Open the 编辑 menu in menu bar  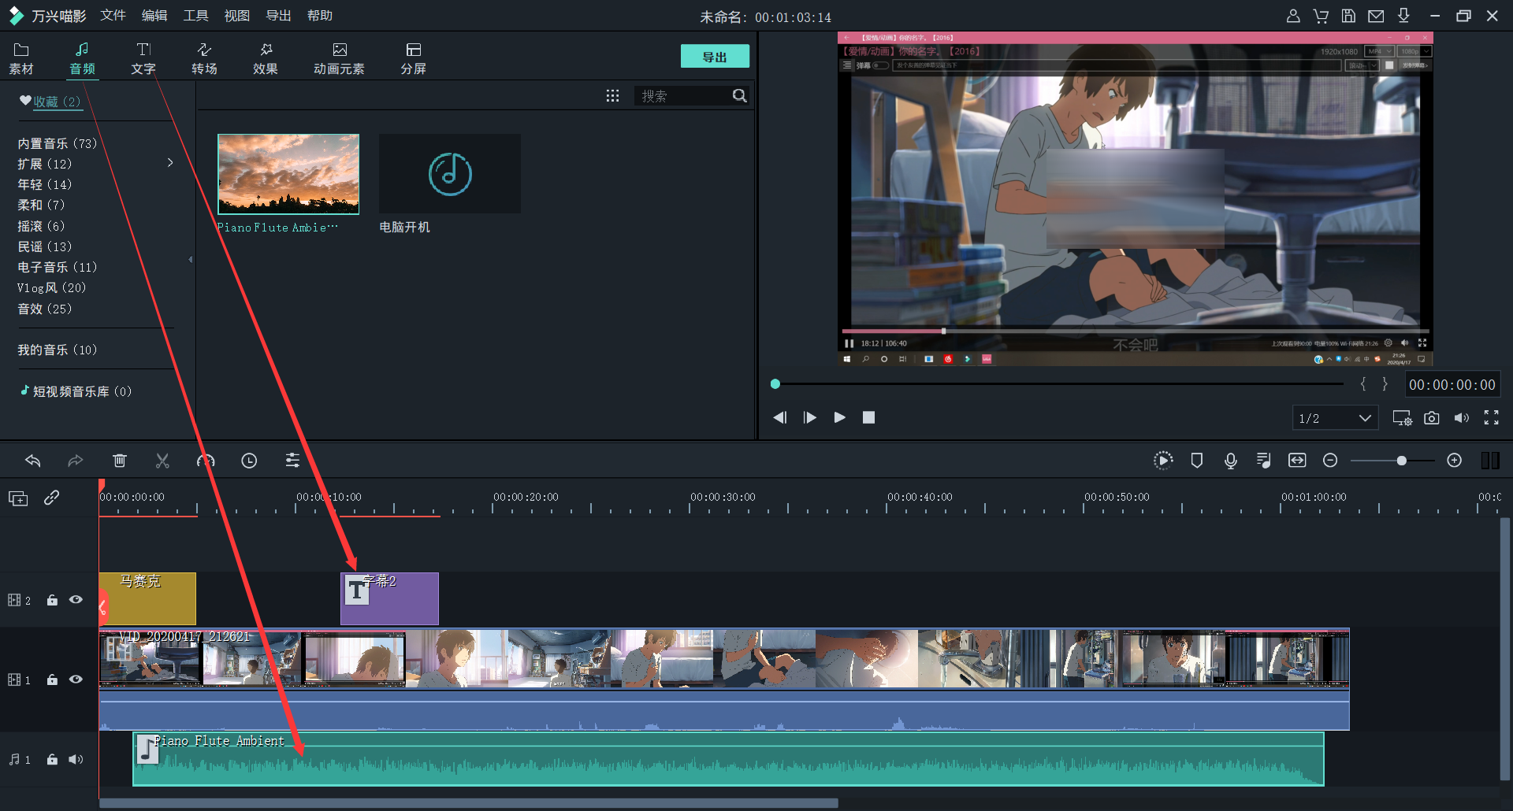click(x=154, y=16)
